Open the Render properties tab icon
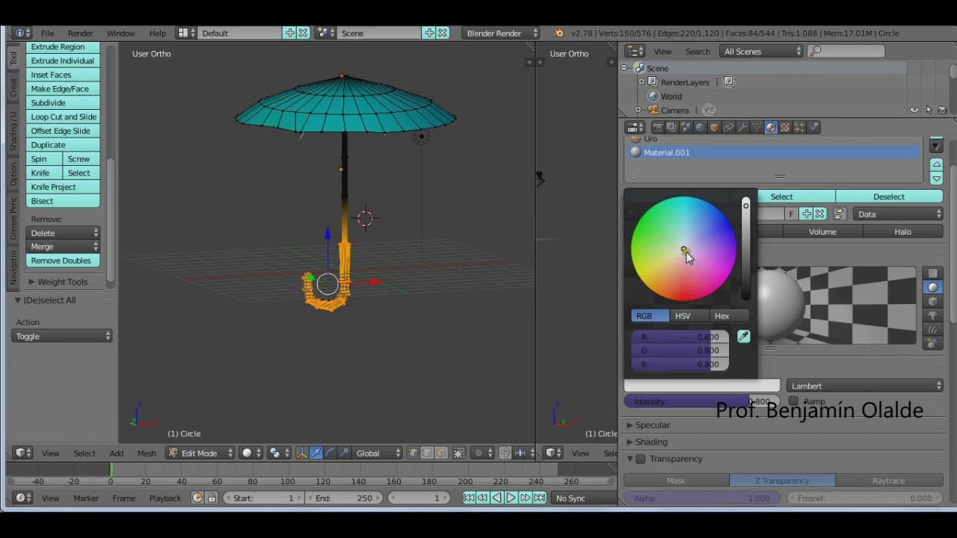The height and width of the screenshot is (538, 957). (658, 128)
